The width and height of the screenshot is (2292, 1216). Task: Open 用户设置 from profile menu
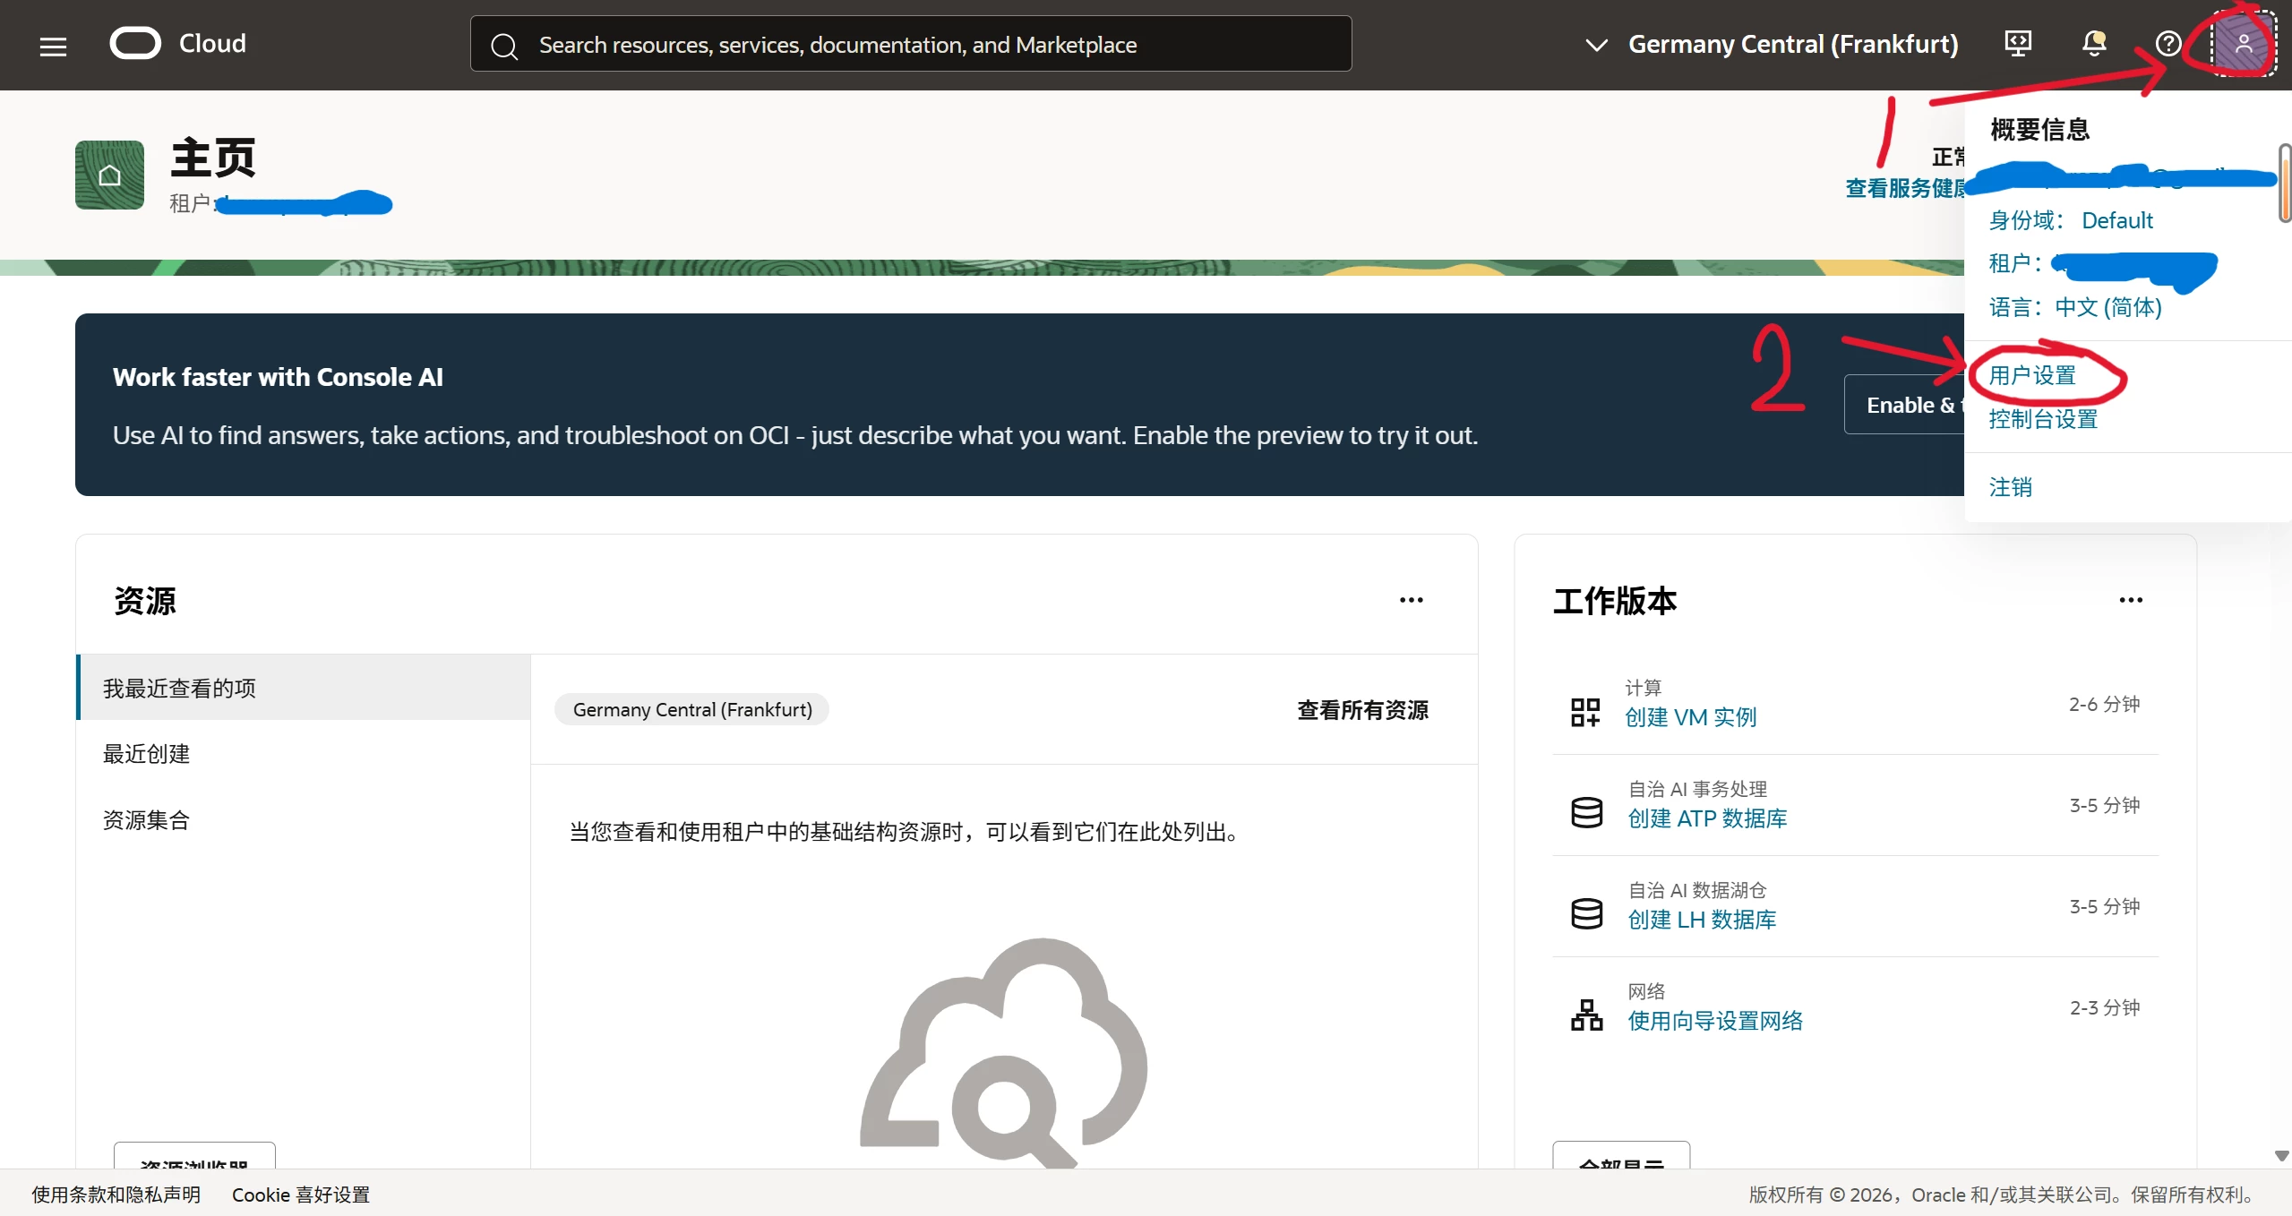coord(2032,375)
